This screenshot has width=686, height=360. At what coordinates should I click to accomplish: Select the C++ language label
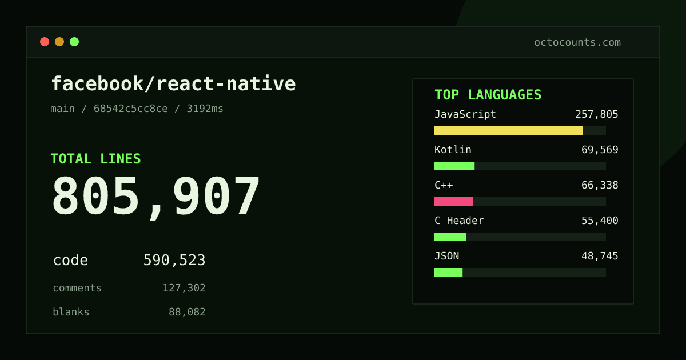tap(444, 185)
